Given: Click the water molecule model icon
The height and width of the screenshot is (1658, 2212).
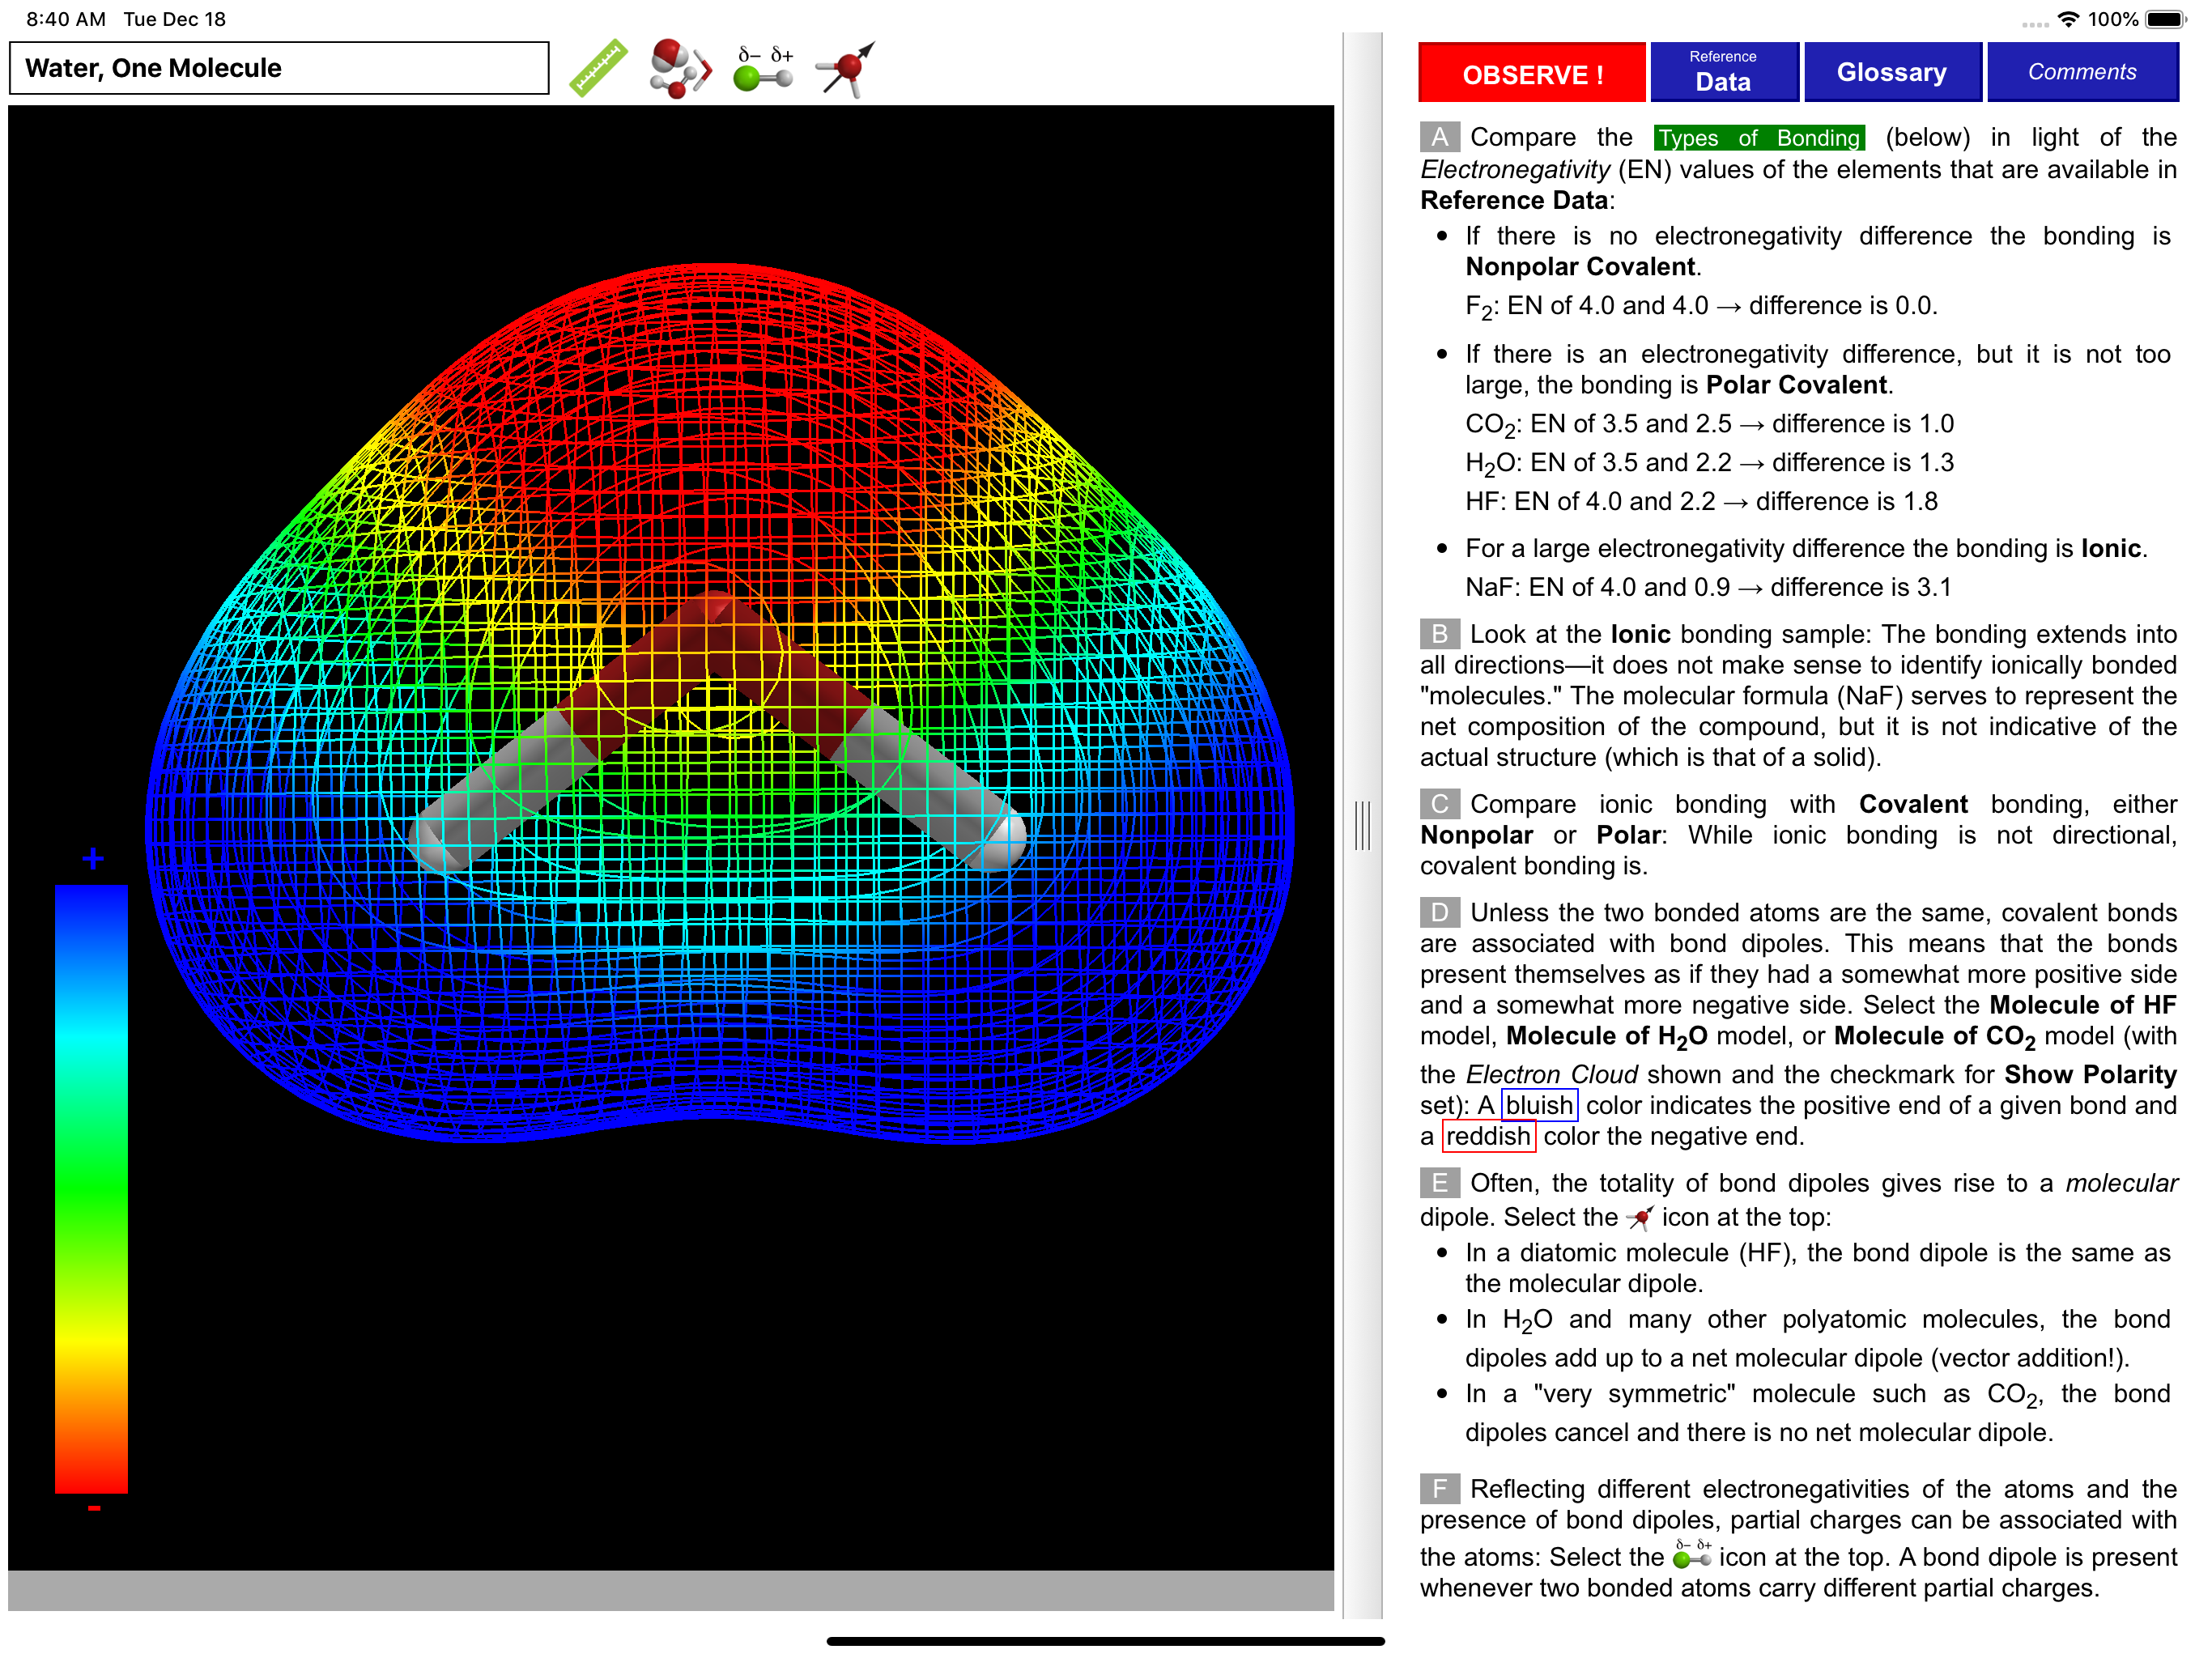Looking at the screenshot, I should [x=679, y=68].
